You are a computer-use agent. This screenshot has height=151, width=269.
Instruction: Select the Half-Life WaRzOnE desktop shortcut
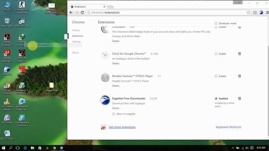(x=22, y=56)
